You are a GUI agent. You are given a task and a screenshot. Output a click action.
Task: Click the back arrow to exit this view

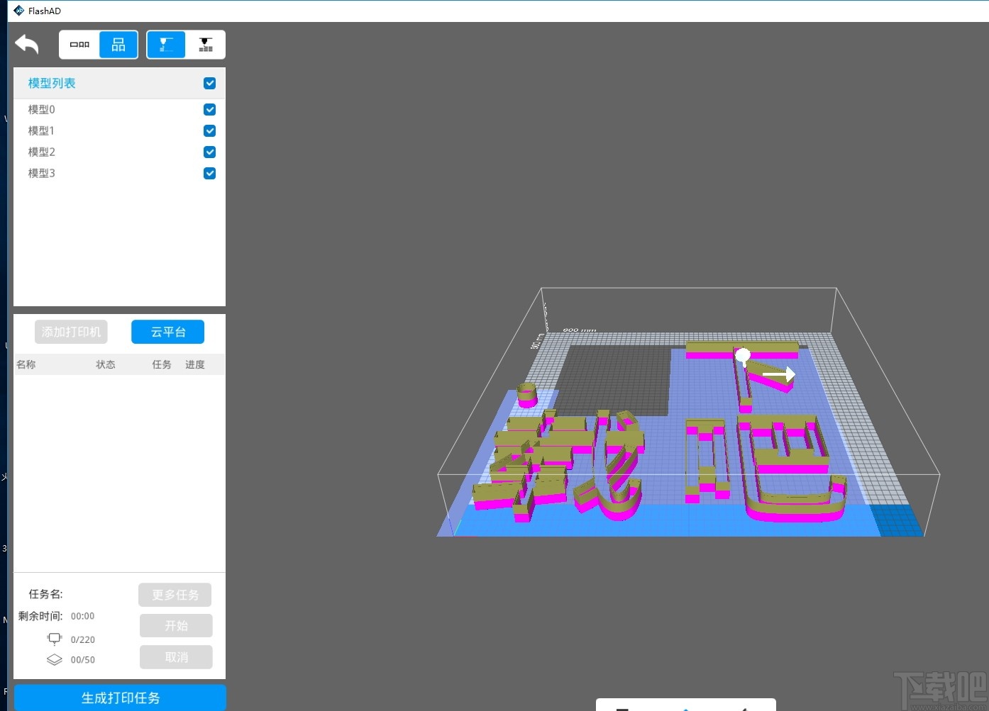(x=26, y=44)
